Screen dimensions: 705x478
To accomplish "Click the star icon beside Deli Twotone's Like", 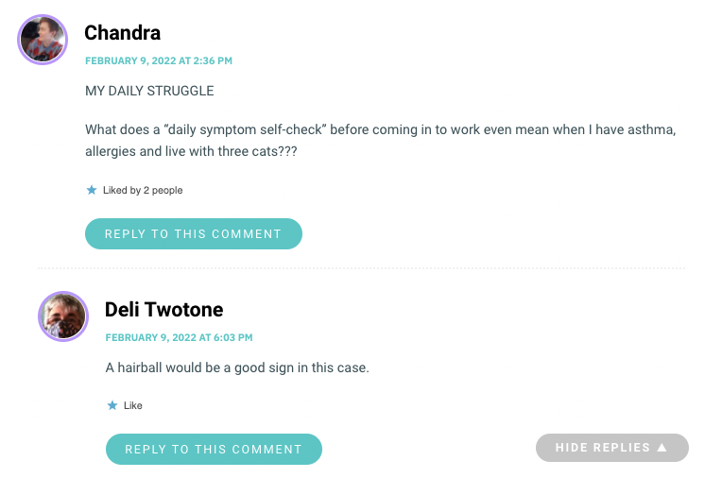I will [112, 405].
